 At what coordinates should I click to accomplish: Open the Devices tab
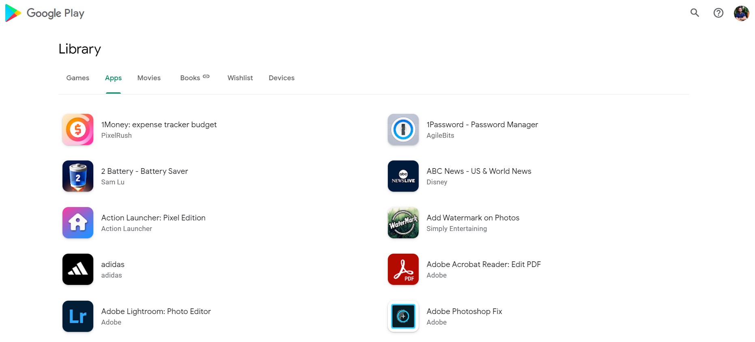pos(281,78)
